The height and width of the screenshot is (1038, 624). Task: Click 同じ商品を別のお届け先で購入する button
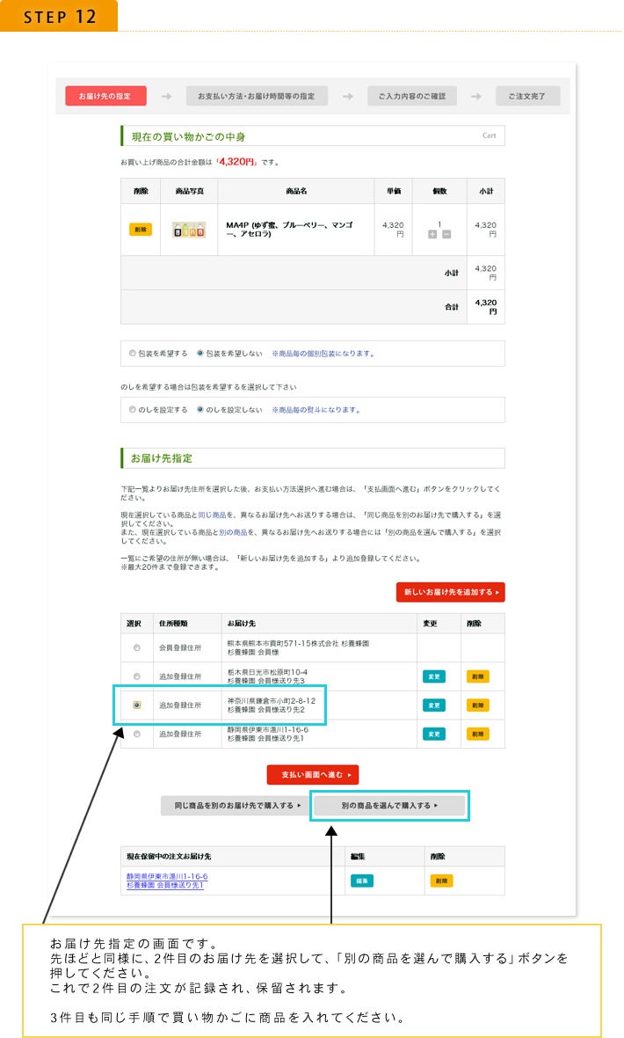(233, 805)
